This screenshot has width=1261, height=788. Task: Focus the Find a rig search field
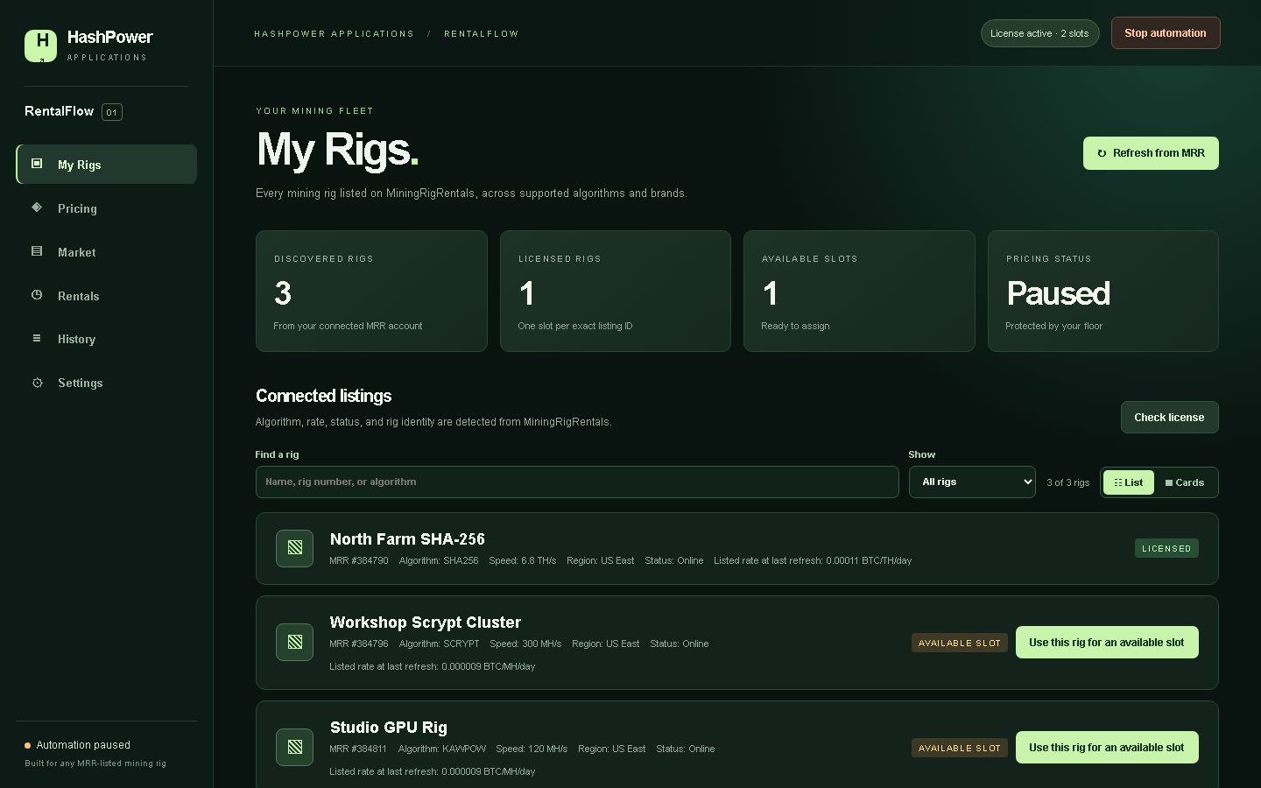(x=577, y=482)
